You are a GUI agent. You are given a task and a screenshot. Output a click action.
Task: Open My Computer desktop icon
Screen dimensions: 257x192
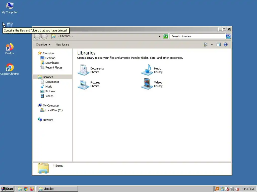coord(10,8)
